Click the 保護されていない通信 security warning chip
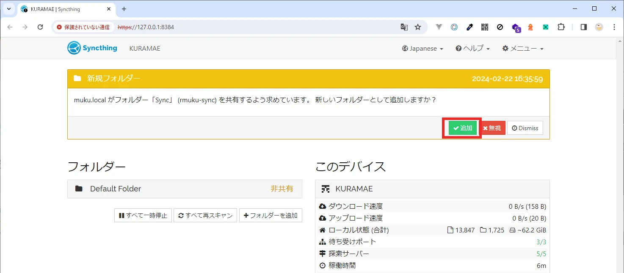The width and height of the screenshot is (624, 273). pos(83,27)
